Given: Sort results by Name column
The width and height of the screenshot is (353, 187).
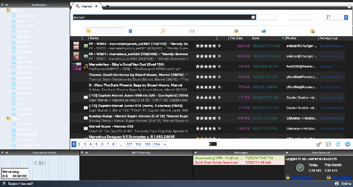Looking at the screenshot, I should (94, 38).
